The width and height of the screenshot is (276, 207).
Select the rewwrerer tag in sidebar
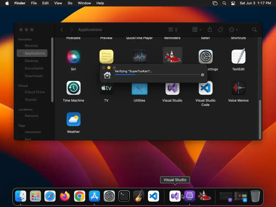click(32, 132)
